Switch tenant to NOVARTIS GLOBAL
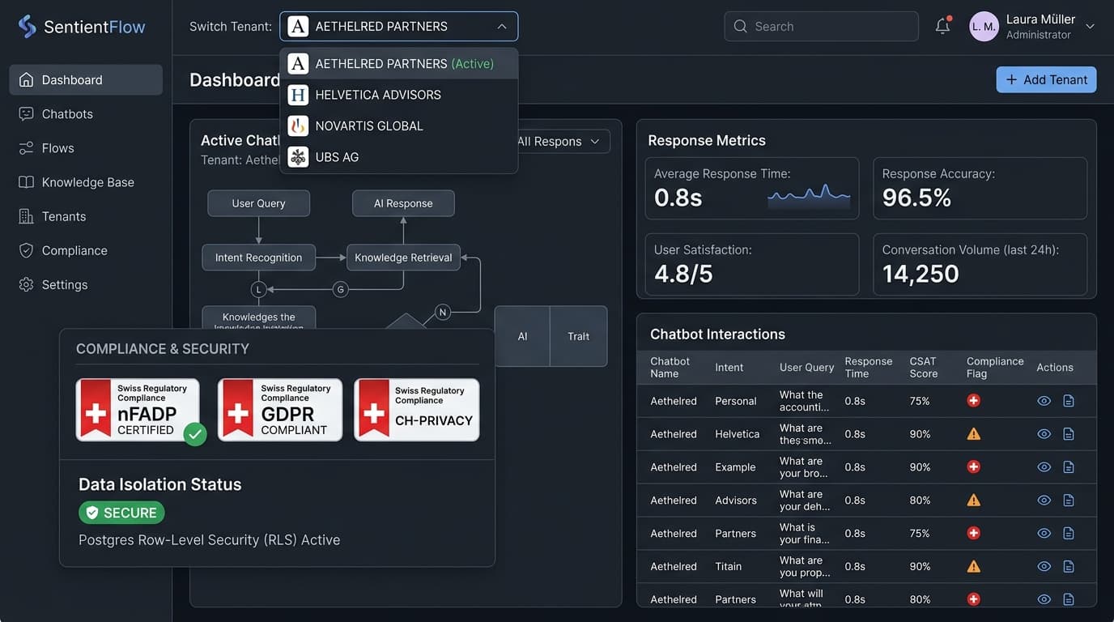 (399, 126)
